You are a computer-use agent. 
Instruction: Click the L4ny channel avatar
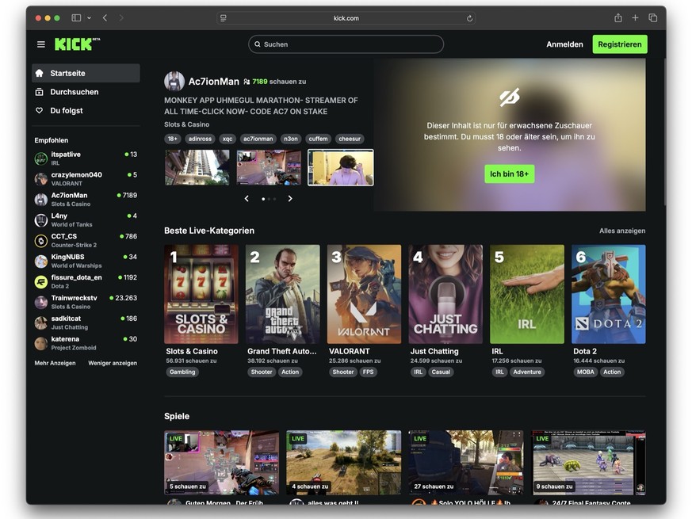click(41, 219)
